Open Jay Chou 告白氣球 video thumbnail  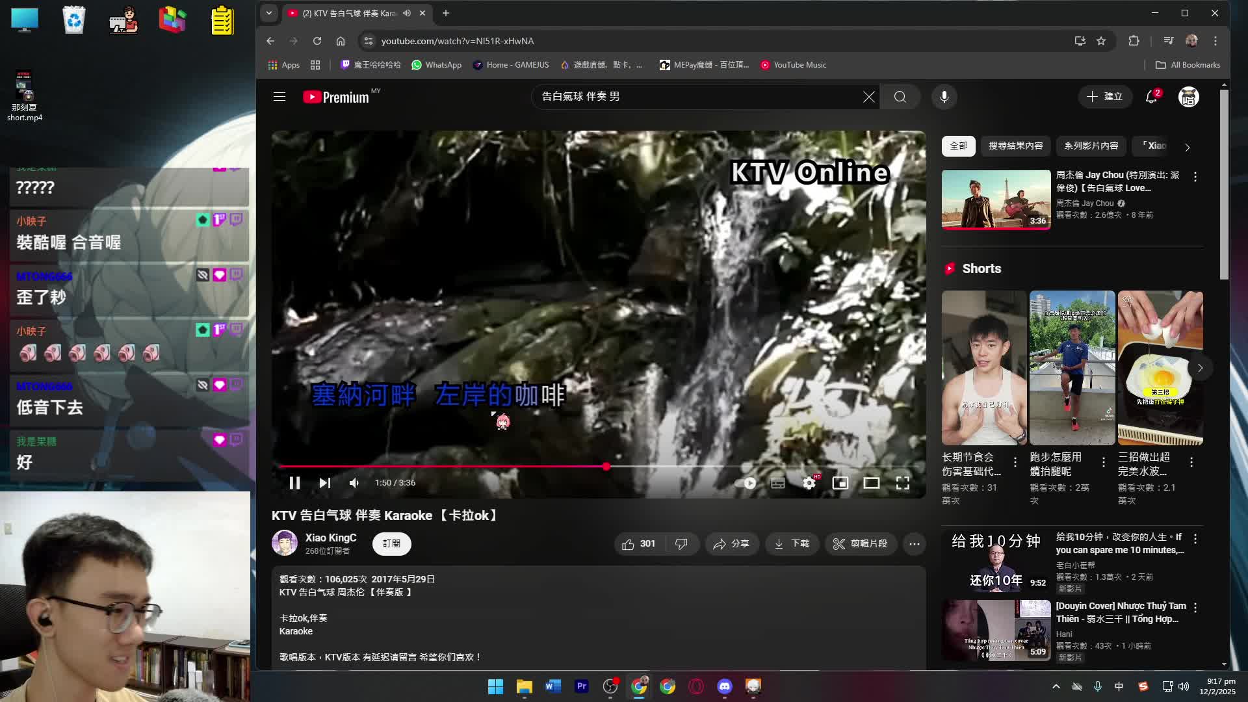point(996,200)
